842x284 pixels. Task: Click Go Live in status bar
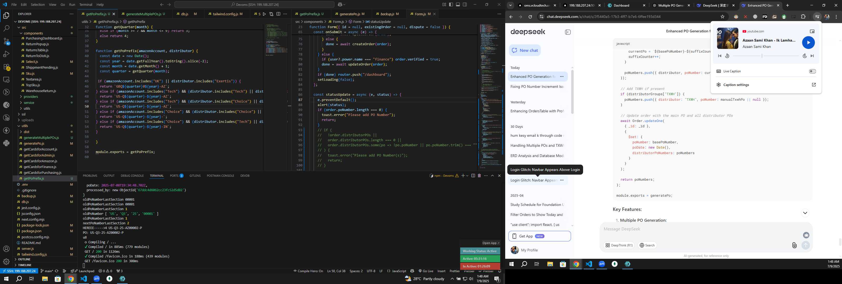(x=425, y=271)
